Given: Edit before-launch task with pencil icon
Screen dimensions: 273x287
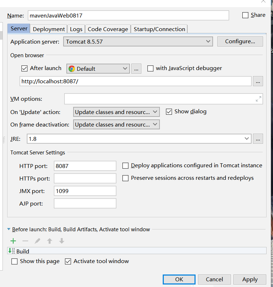Looking at the screenshot, I should coord(37,241).
